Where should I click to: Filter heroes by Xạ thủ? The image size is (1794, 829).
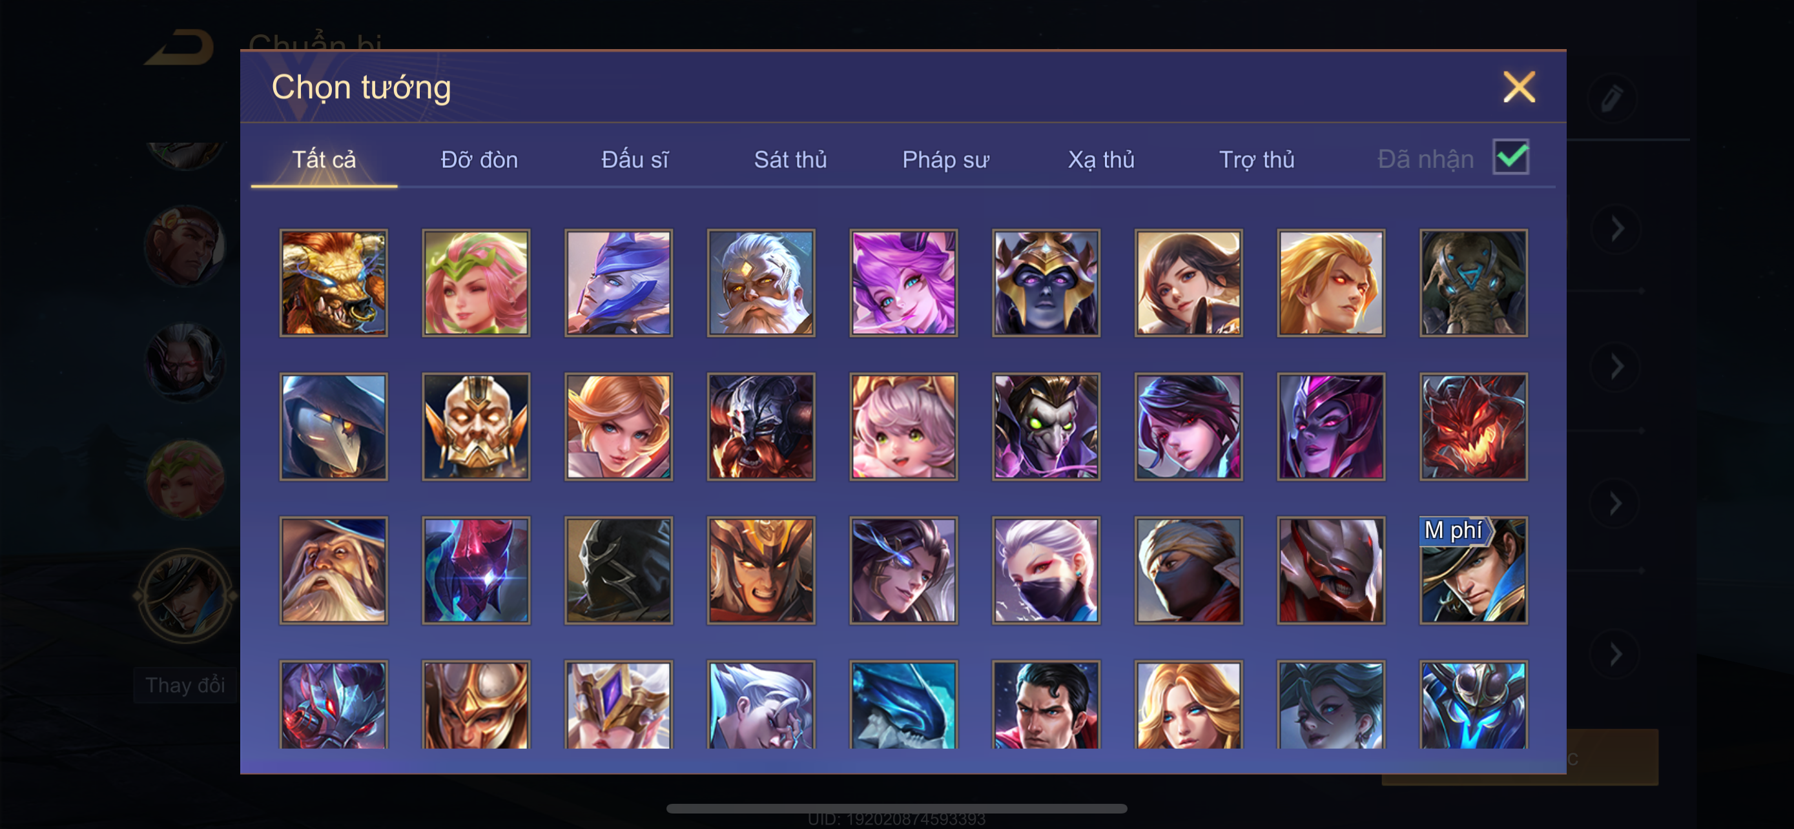pyautogui.click(x=1101, y=159)
